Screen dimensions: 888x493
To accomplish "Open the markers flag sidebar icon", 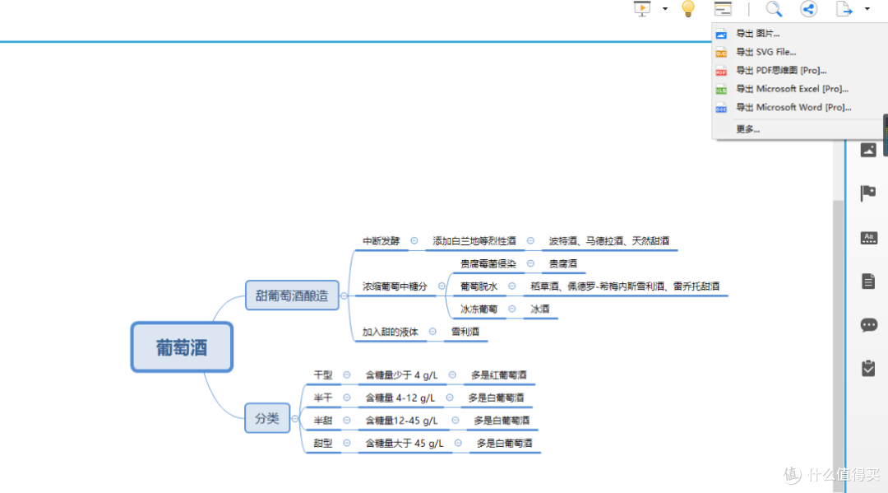I will click(868, 193).
